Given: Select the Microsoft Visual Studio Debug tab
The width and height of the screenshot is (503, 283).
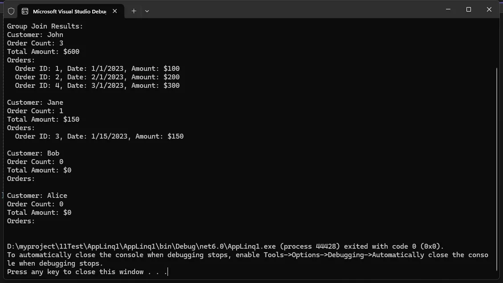Looking at the screenshot, I should [x=67, y=11].
